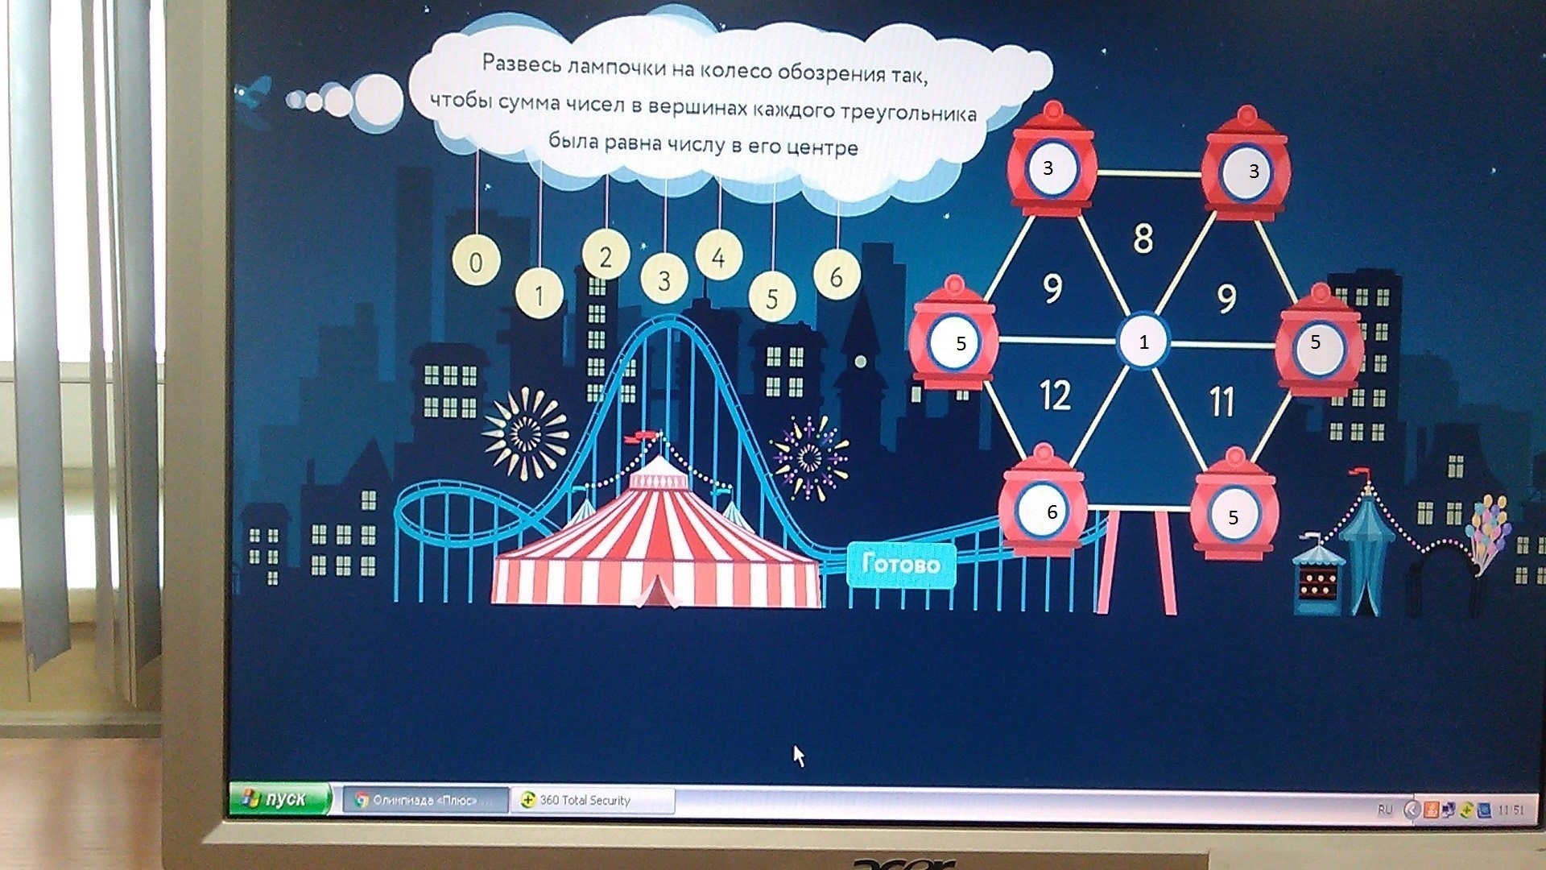The width and height of the screenshot is (1546, 870).
Task: Open the RU language indicator
Action: point(1384,810)
